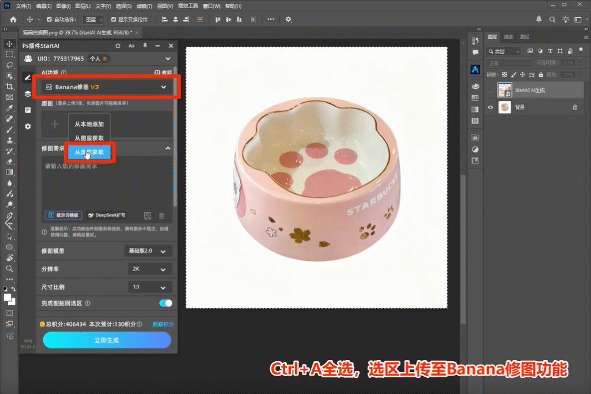Open the 修图模型 基础版2.0 dropdown
This screenshot has width=591, height=394.
pyautogui.click(x=148, y=251)
